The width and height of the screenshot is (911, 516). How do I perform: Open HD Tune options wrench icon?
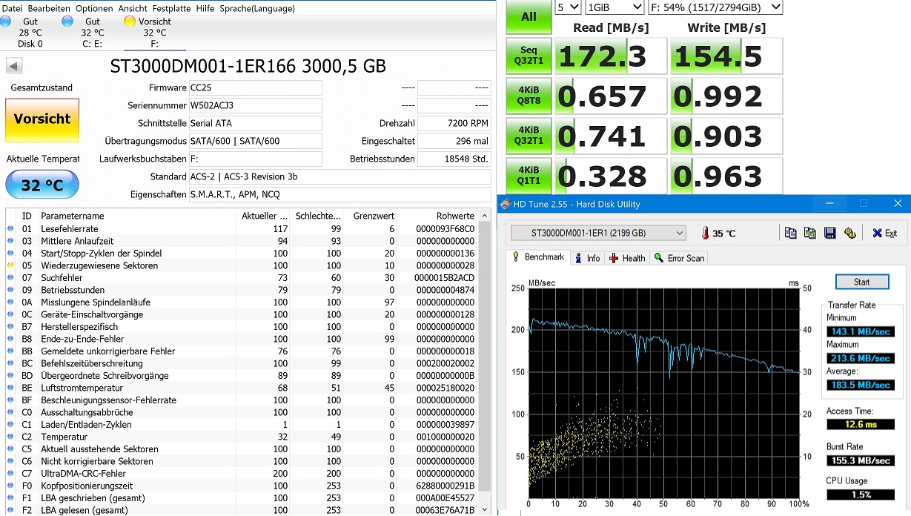pyautogui.click(x=850, y=233)
